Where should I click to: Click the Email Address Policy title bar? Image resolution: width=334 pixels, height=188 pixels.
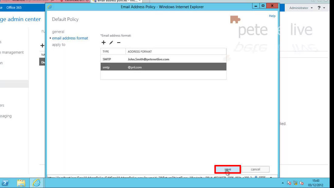tap(162, 7)
